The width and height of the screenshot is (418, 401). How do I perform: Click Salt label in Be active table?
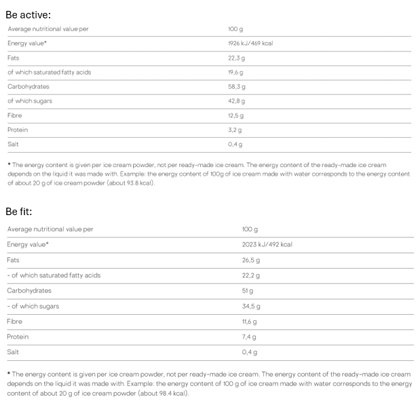[x=14, y=144]
